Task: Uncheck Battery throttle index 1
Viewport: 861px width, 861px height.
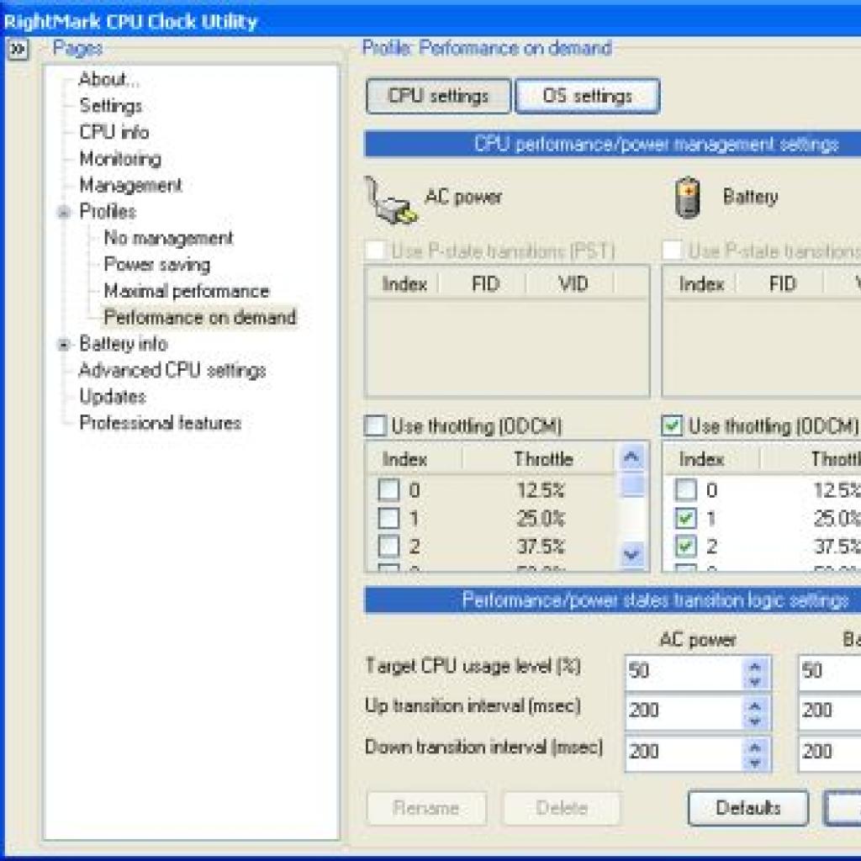Action: coord(686,518)
